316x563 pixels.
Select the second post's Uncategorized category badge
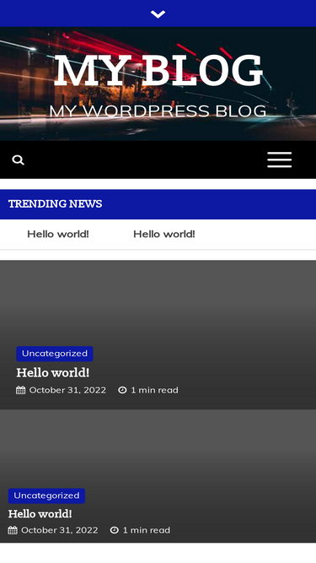click(x=46, y=495)
